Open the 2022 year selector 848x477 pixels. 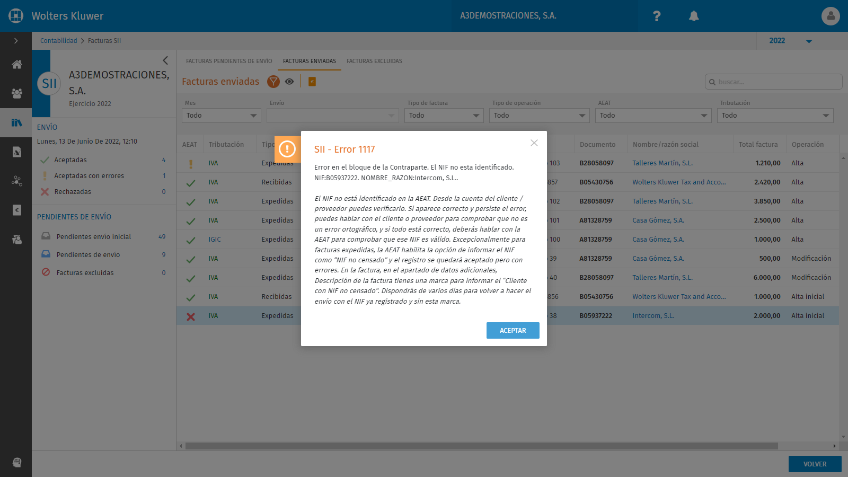click(790, 41)
